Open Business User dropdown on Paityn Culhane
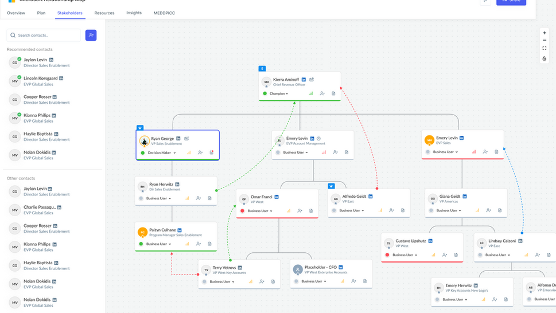The image size is (556, 313). click(x=158, y=244)
